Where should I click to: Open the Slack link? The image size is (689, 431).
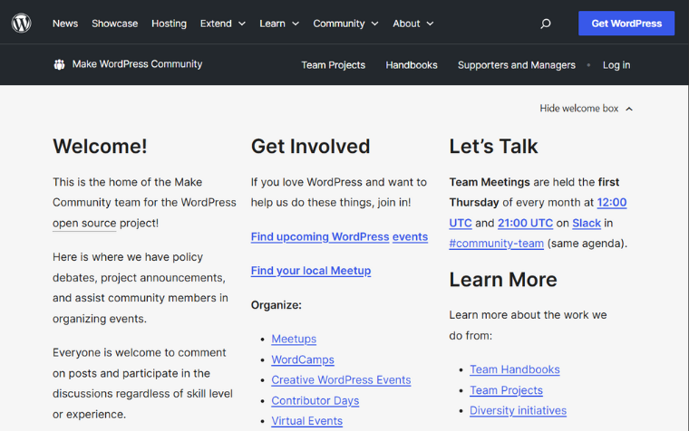tap(587, 223)
